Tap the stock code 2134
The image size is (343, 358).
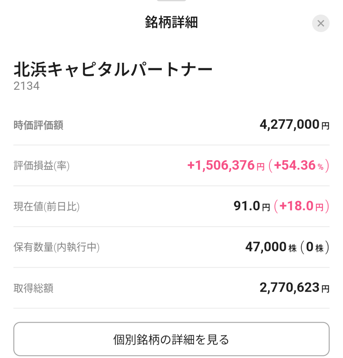26,86
